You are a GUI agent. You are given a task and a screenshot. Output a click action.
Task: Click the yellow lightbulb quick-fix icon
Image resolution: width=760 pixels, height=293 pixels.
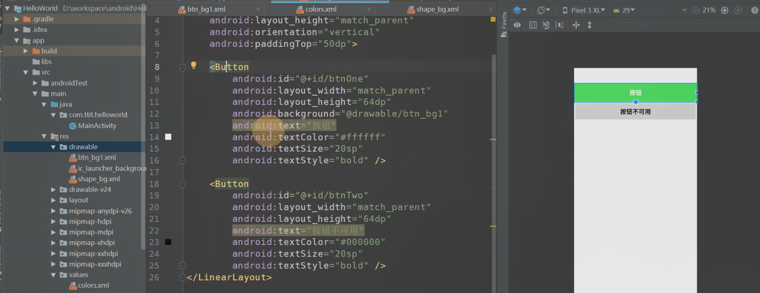(x=194, y=65)
